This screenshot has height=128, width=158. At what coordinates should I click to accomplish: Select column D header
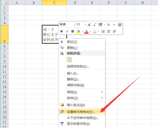75,3
